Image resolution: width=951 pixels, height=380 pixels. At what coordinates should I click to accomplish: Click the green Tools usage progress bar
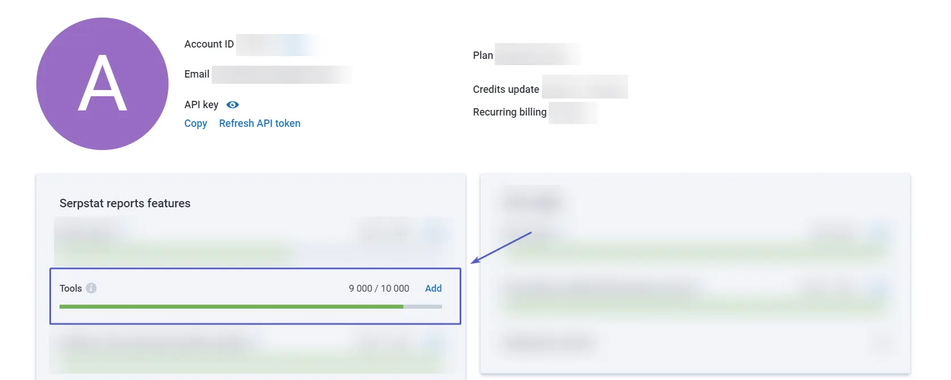pos(250,306)
